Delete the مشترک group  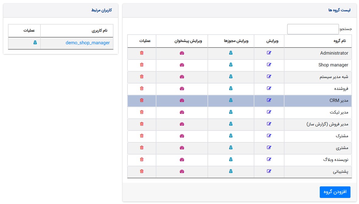[x=141, y=136]
